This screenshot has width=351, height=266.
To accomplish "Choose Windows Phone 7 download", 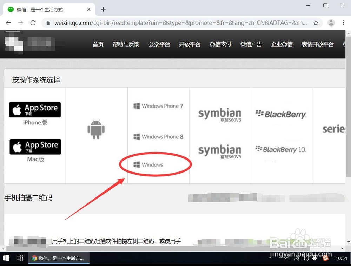I will [x=158, y=106].
